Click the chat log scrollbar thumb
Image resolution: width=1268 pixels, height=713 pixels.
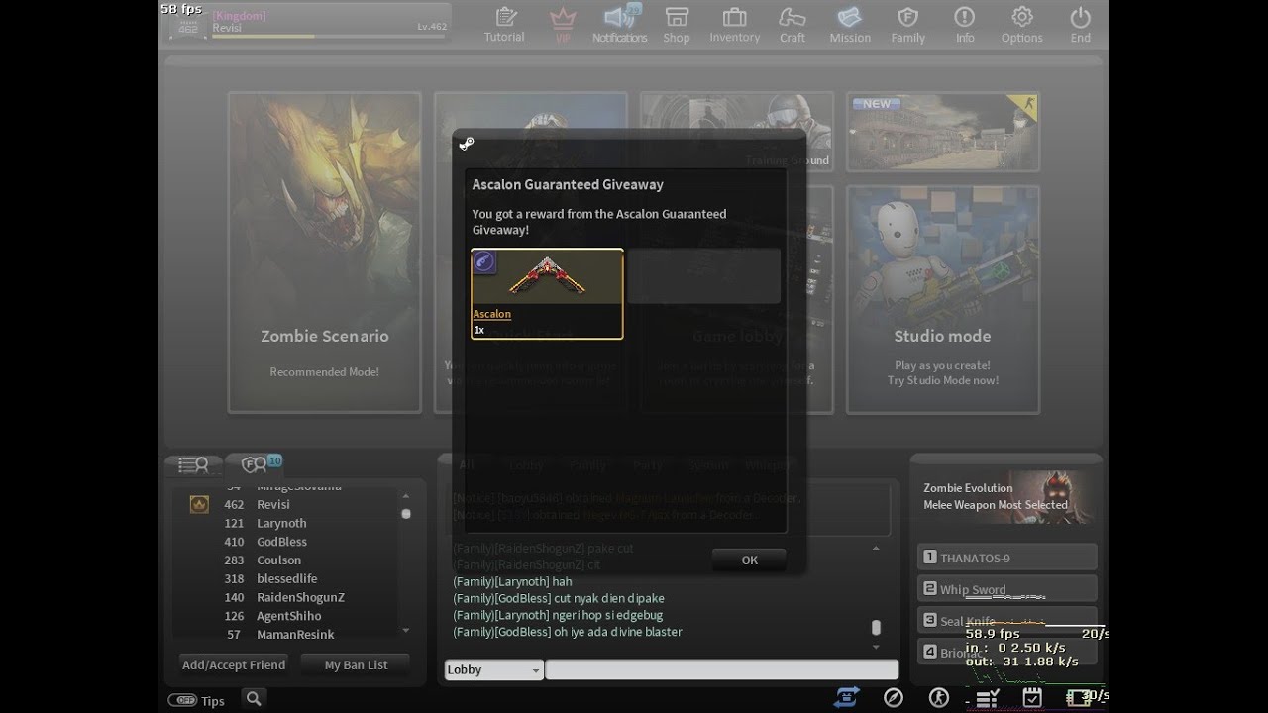pyautogui.click(x=875, y=628)
